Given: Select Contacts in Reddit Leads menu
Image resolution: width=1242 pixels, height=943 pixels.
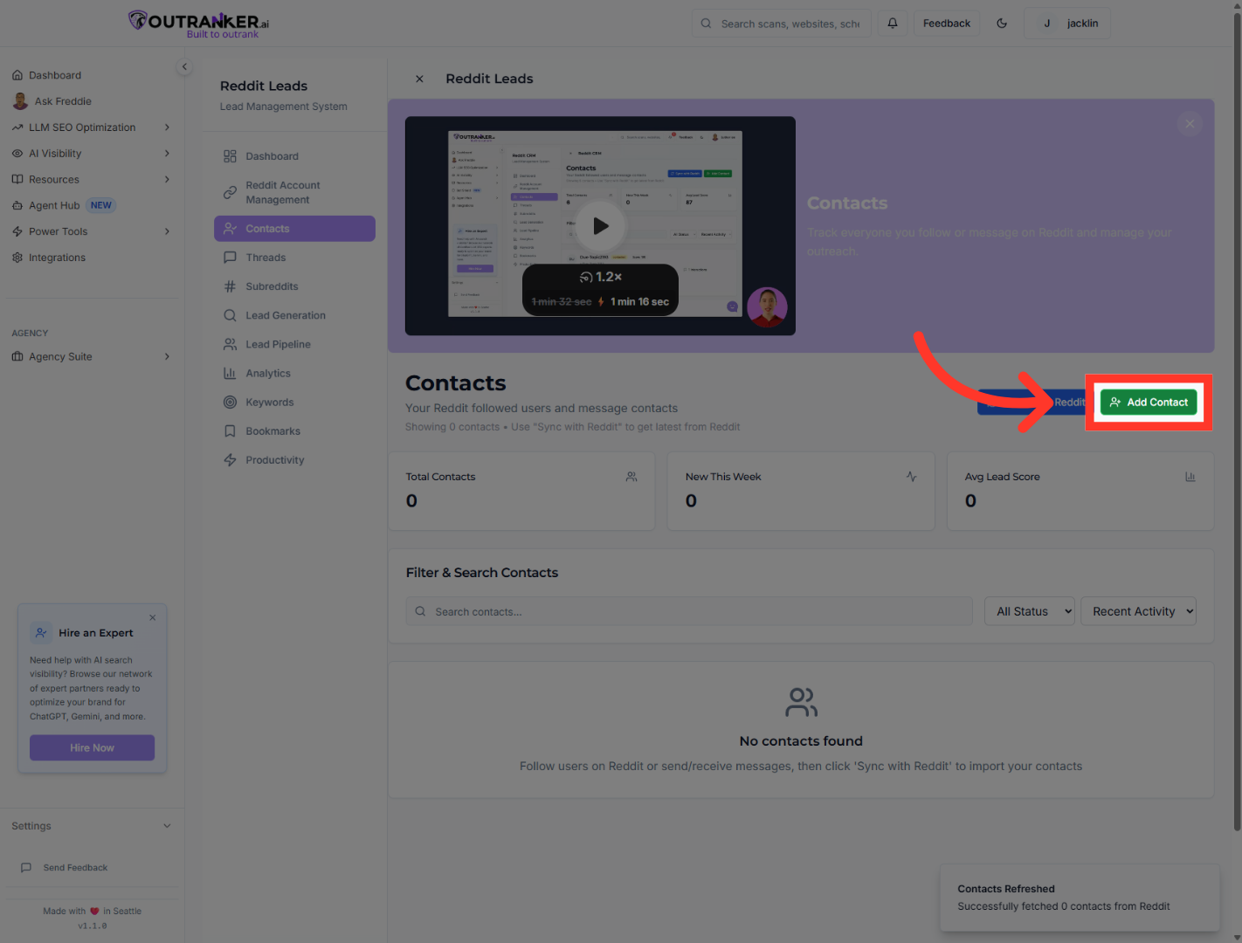Looking at the screenshot, I should pos(294,229).
